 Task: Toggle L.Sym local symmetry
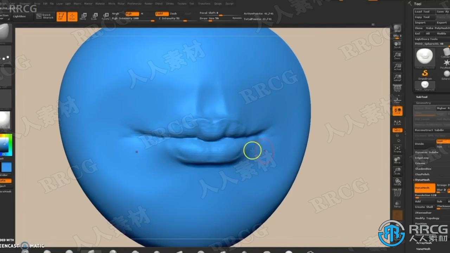(397, 122)
